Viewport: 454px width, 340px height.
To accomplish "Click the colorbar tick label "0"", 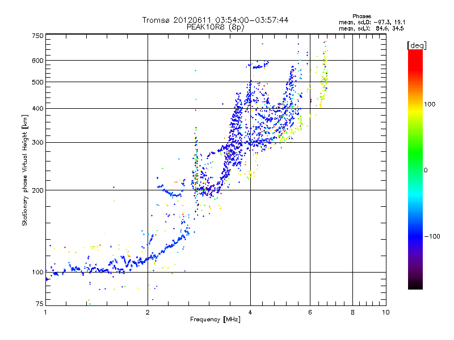I will pos(426,171).
